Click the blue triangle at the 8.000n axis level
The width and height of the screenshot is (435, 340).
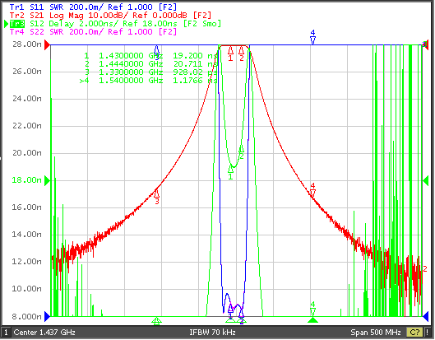pyautogui.click(x=48, y=316)
